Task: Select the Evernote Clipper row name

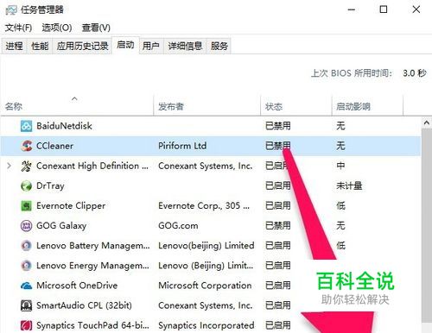Action: pos(71,206)
